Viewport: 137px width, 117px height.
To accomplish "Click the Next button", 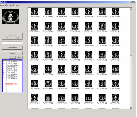I will click(17, 38).
